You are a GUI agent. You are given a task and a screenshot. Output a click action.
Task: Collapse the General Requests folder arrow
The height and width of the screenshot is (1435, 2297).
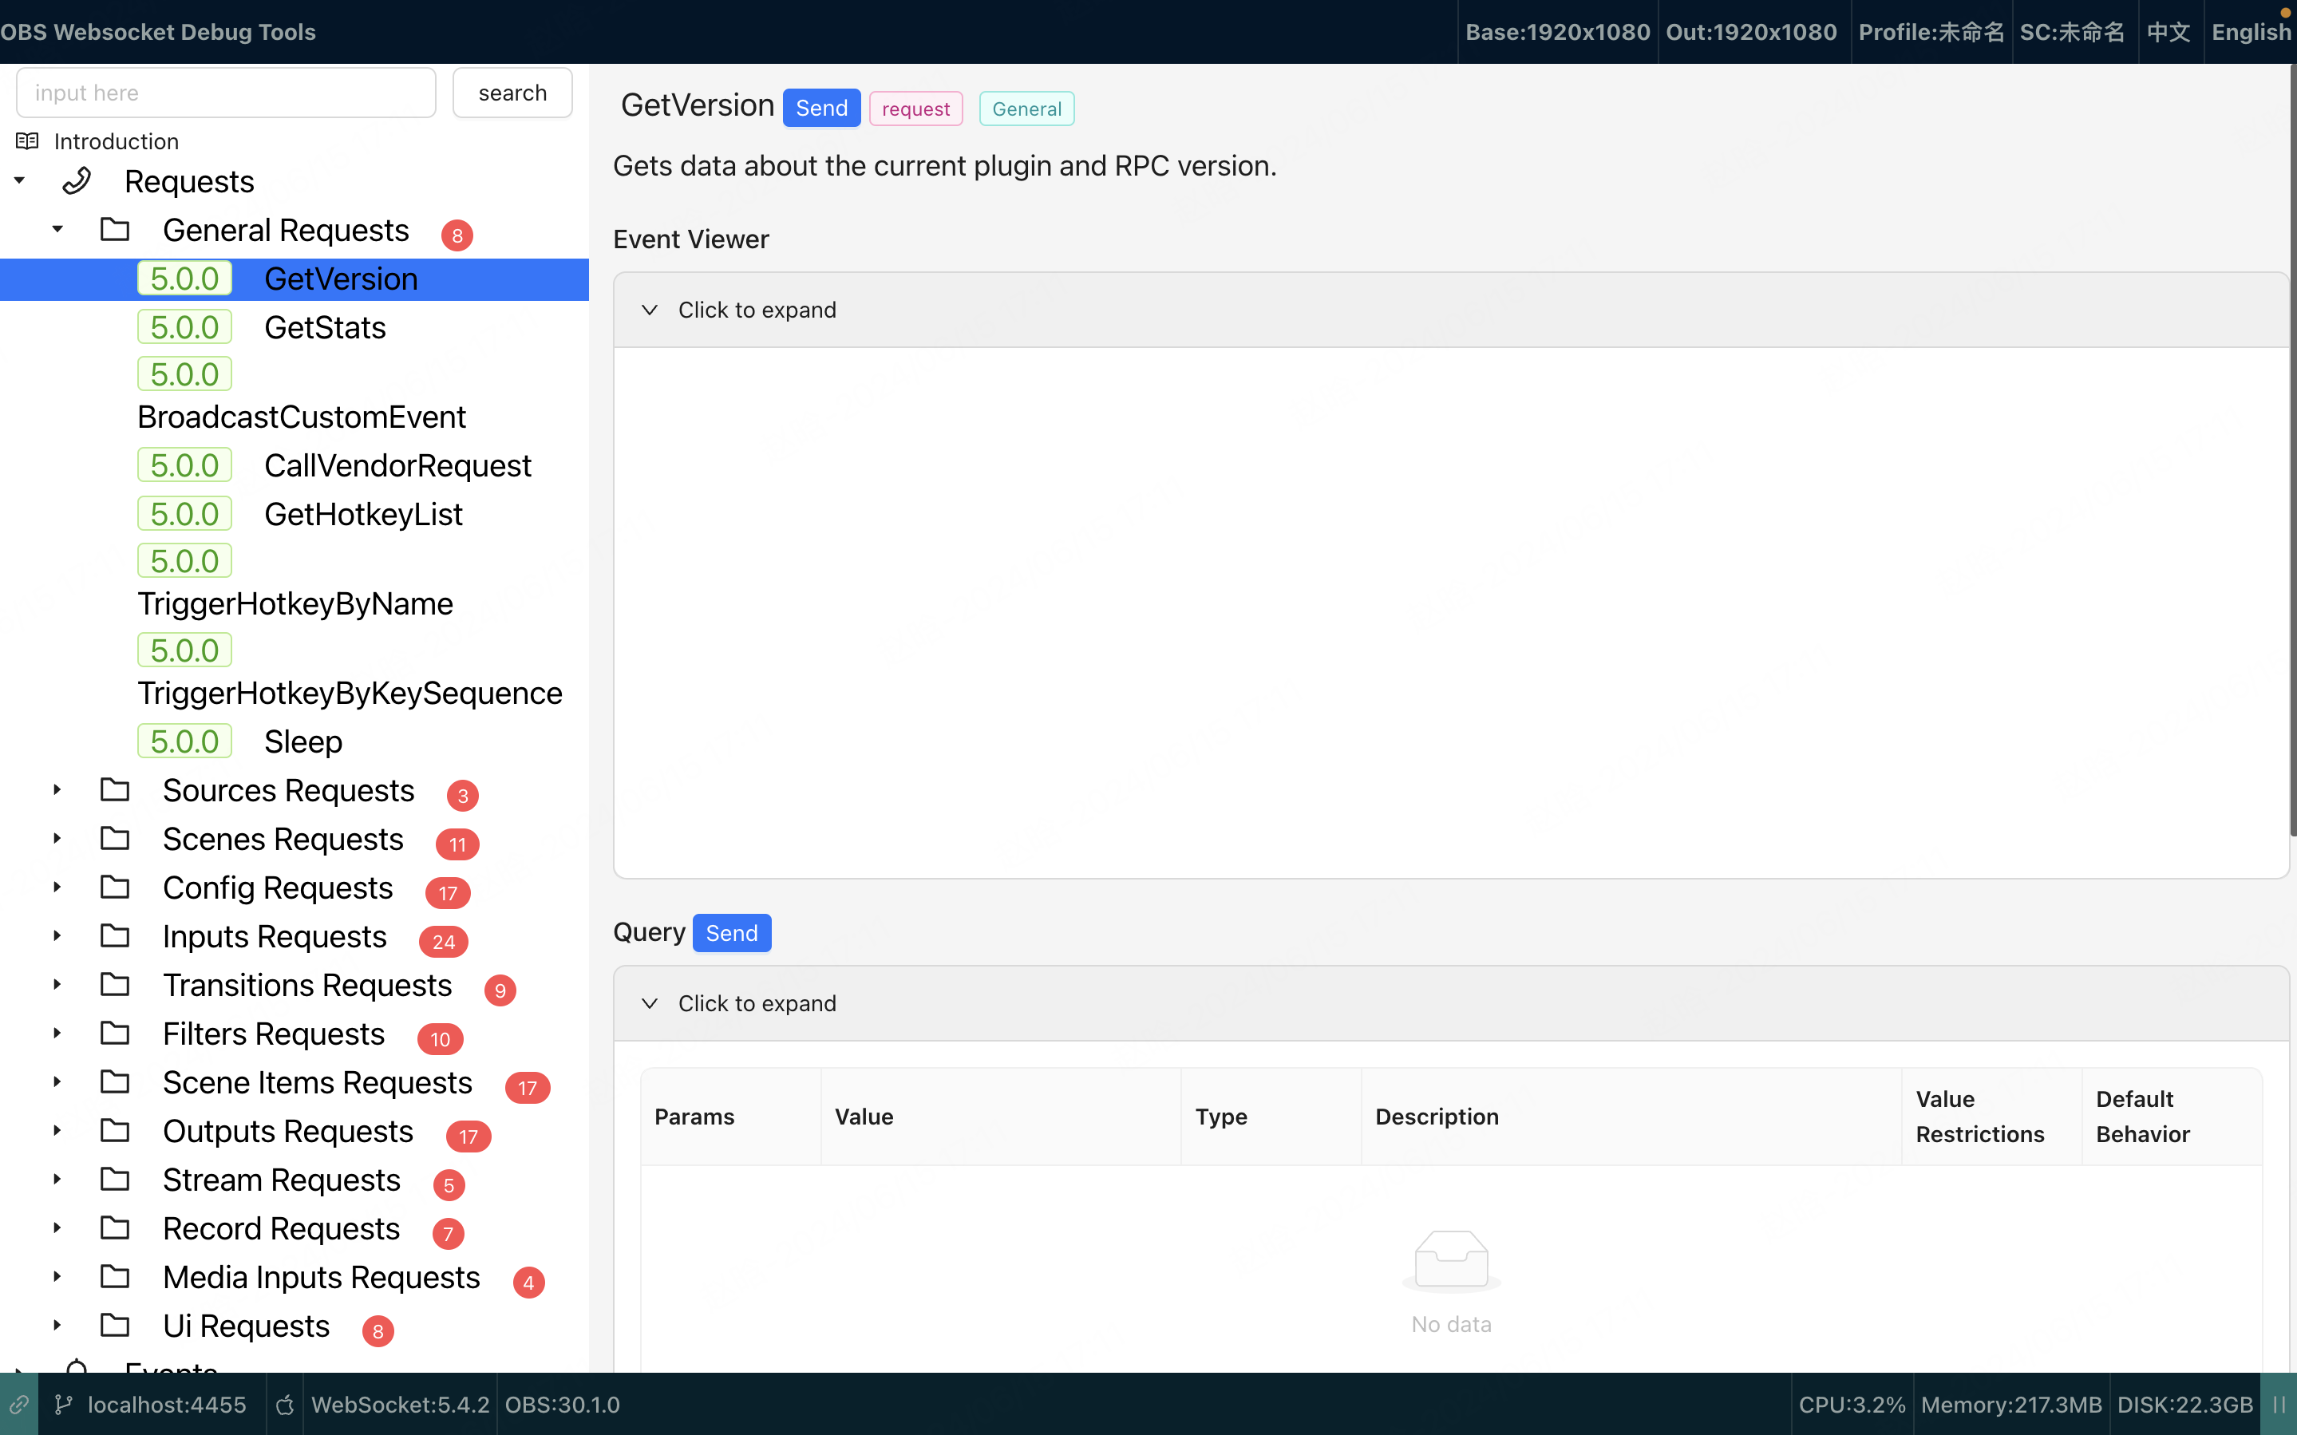click(x=58, y=230)
